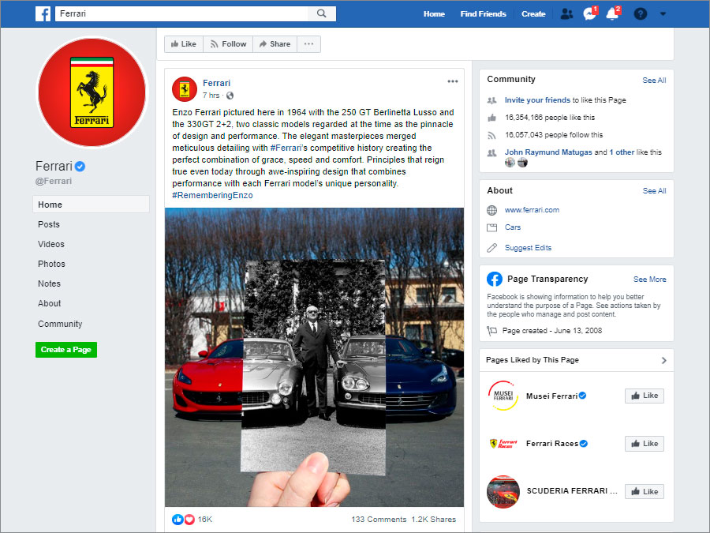Image resolution: width=710 pixels, height=533 pixels.
Task: Follow the Ferrari page
Action: click(x=228, y=44)
